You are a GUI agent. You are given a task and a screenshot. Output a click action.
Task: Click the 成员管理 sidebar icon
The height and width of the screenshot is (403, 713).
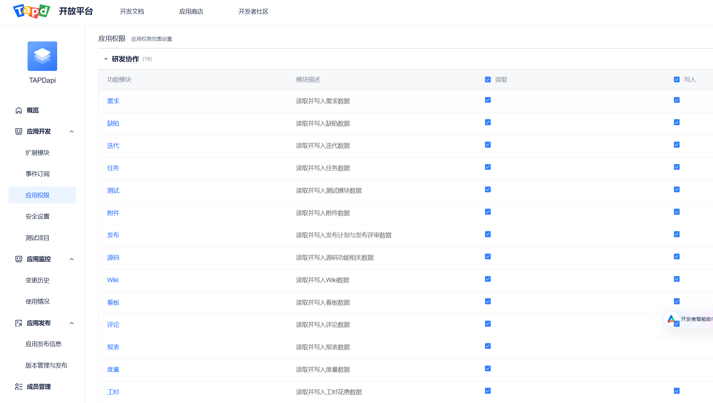[x=19, y=387]
